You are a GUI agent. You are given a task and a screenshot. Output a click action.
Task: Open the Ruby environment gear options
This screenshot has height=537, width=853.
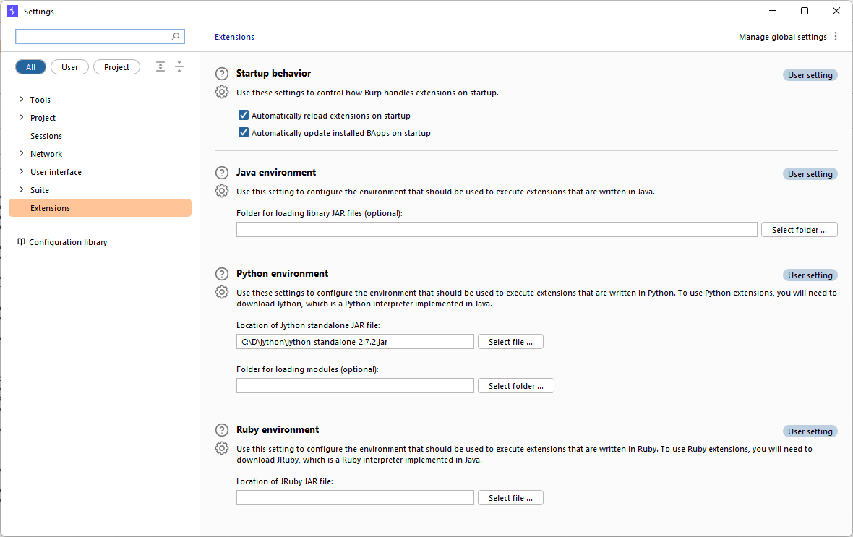coord(221,448)
